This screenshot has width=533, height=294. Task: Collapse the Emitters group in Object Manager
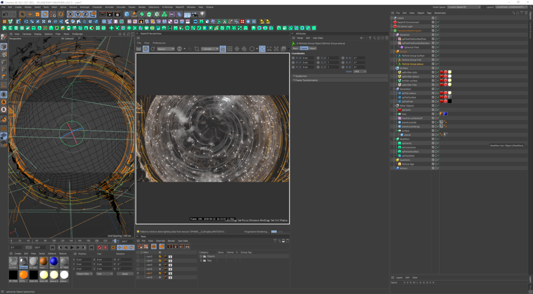click(395, 68)
